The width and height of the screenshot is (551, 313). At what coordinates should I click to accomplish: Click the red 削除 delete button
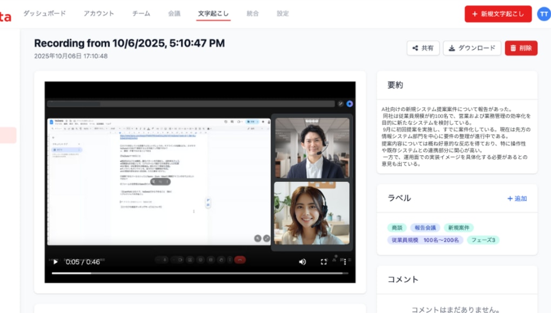521,48
